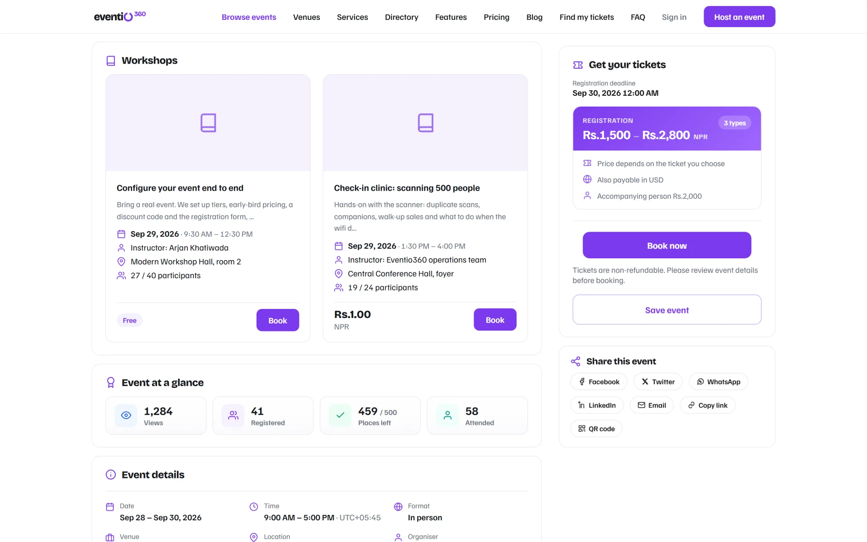867x542 pixels.
Task: Share the event on Twitter
Action: (x=658, y=382)
